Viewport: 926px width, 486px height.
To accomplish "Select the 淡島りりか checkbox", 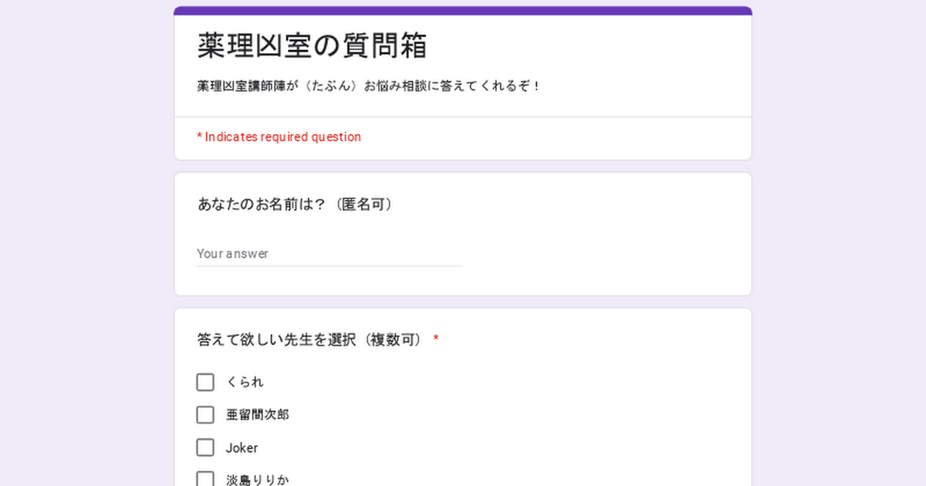I will [205, 479].
